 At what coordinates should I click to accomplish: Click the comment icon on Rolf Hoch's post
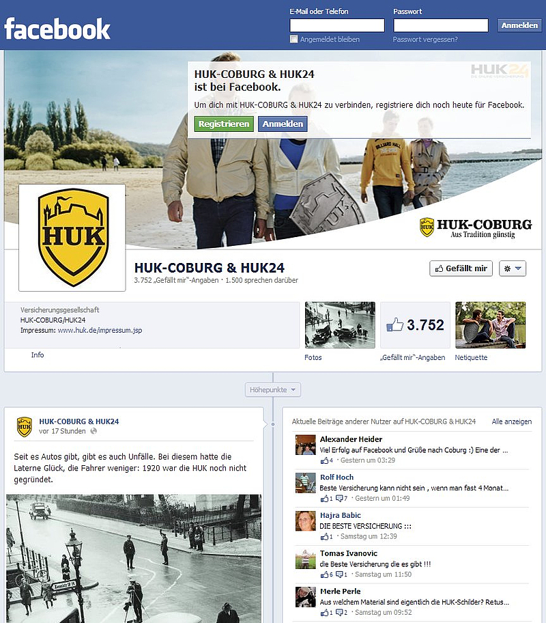(339, 499)
